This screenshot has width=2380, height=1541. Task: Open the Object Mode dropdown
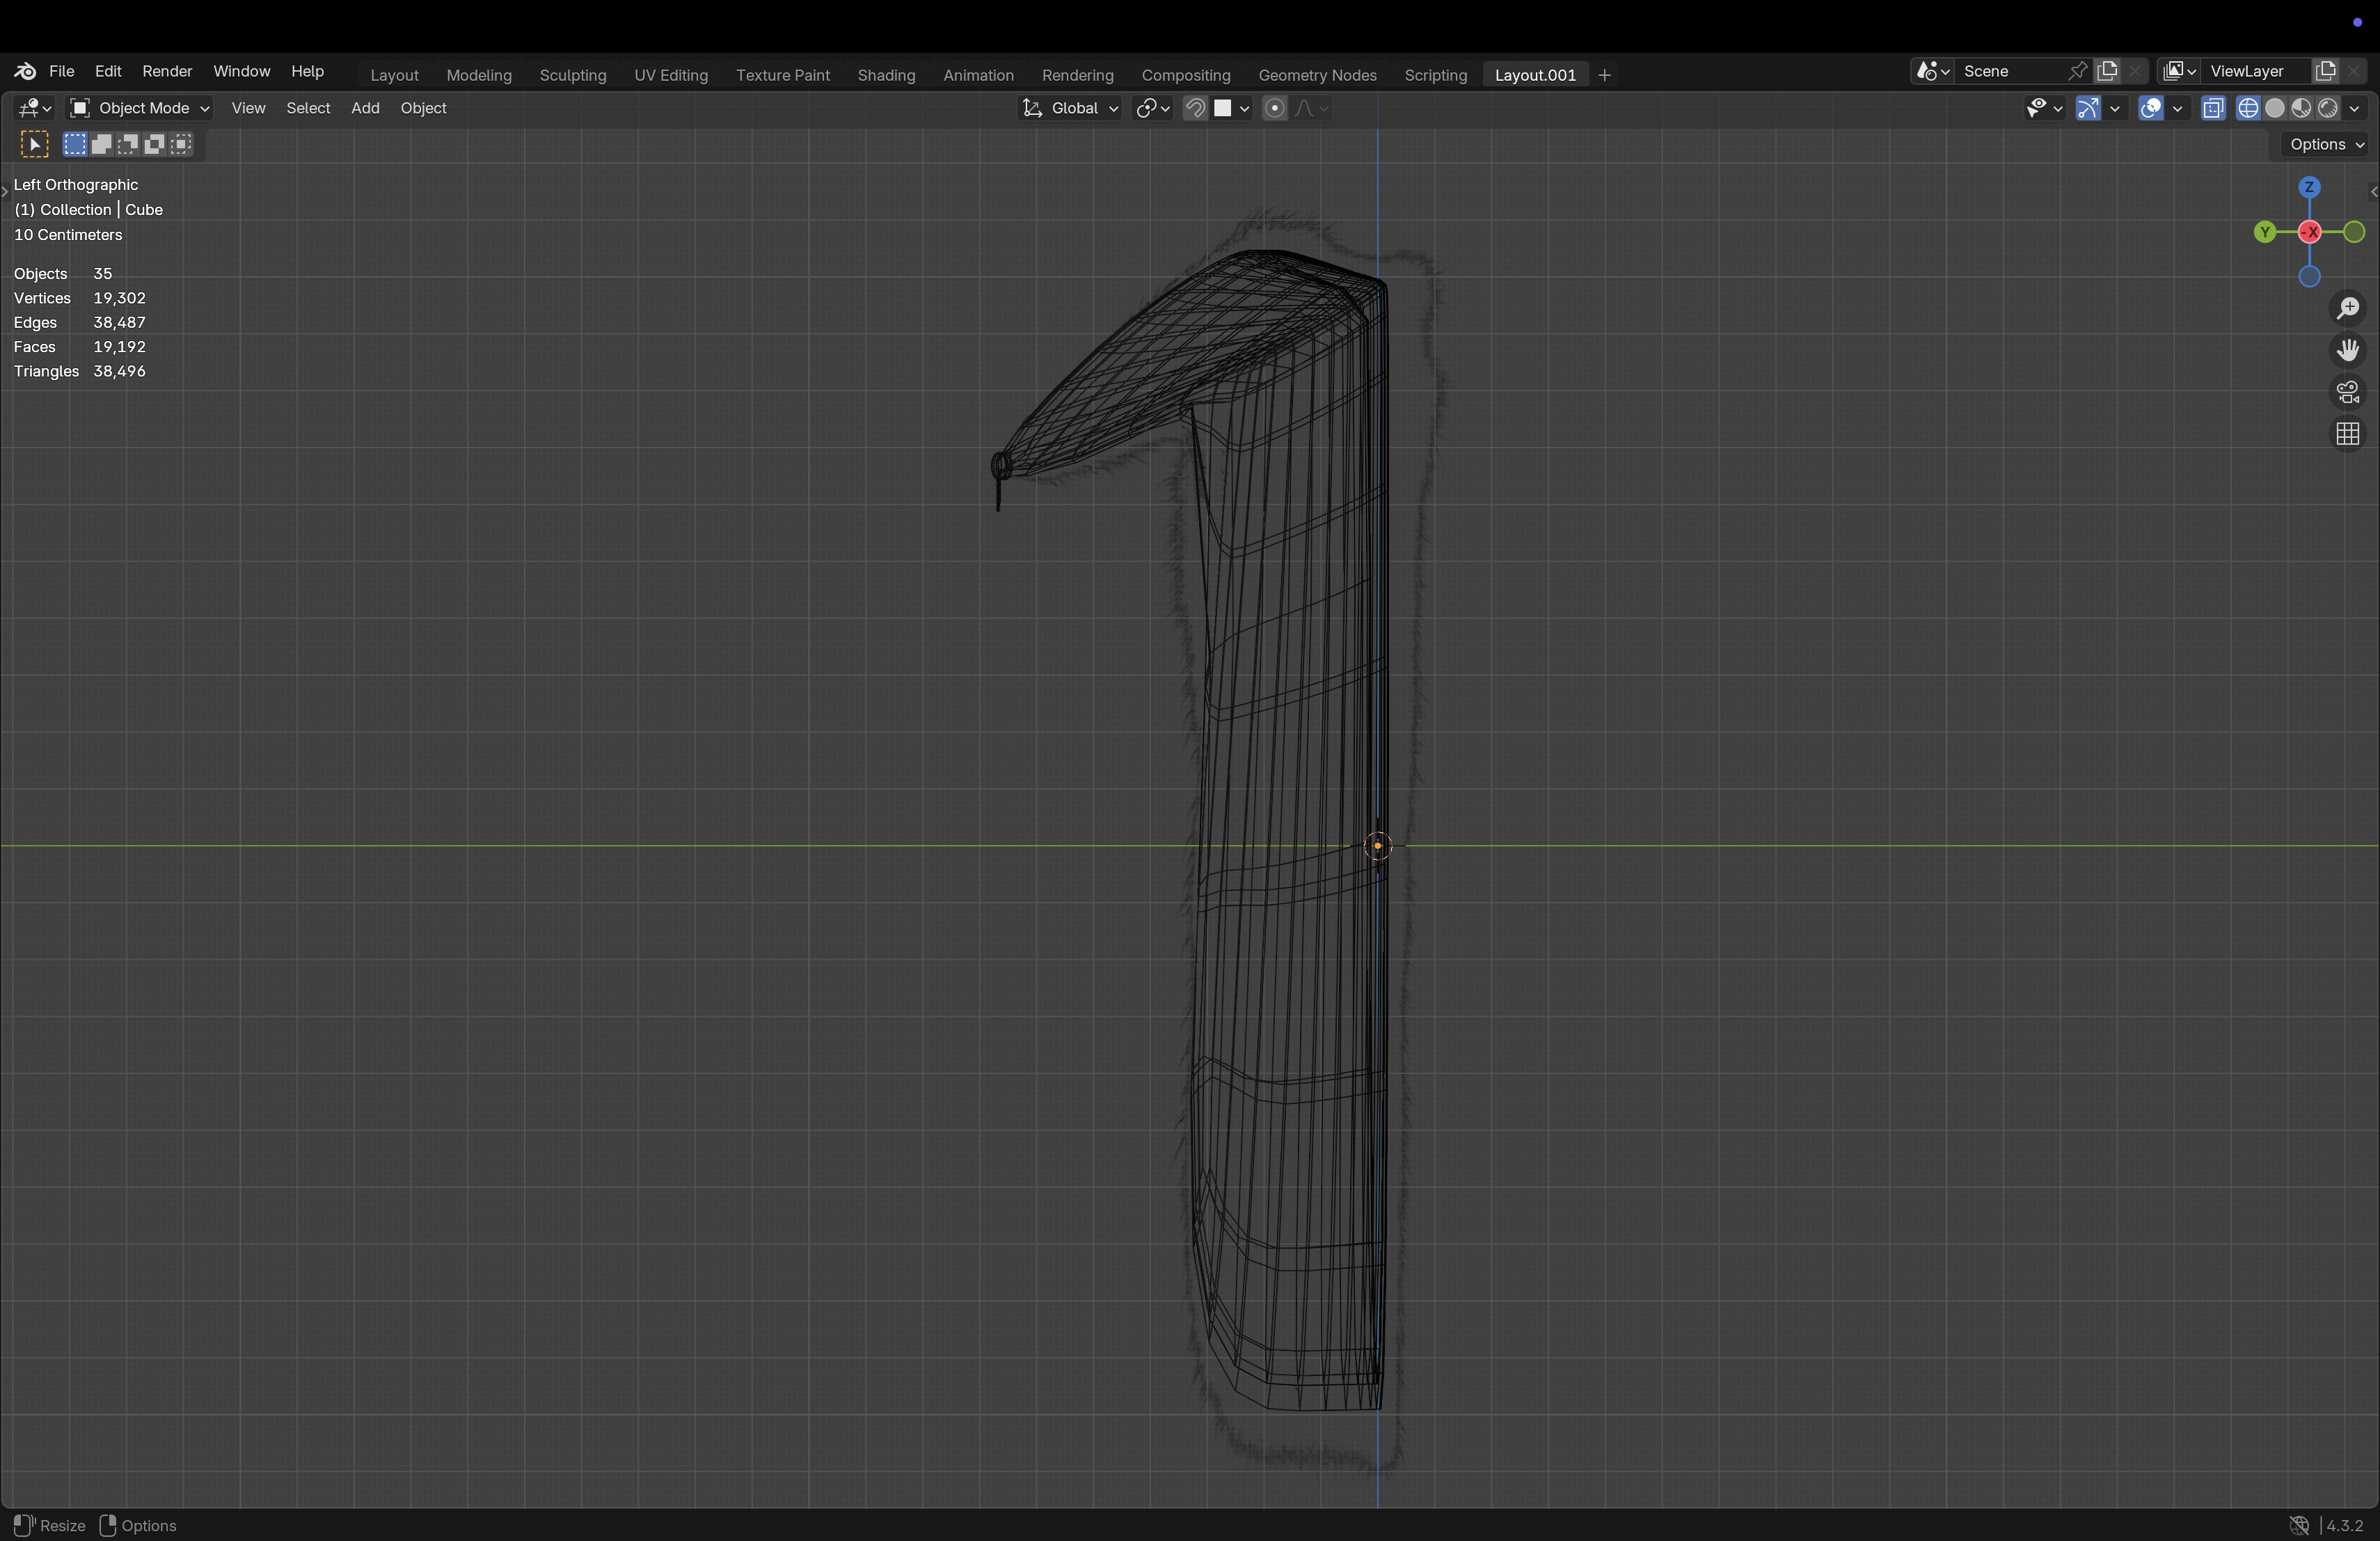pyautogui.click(x=140, y=108)
